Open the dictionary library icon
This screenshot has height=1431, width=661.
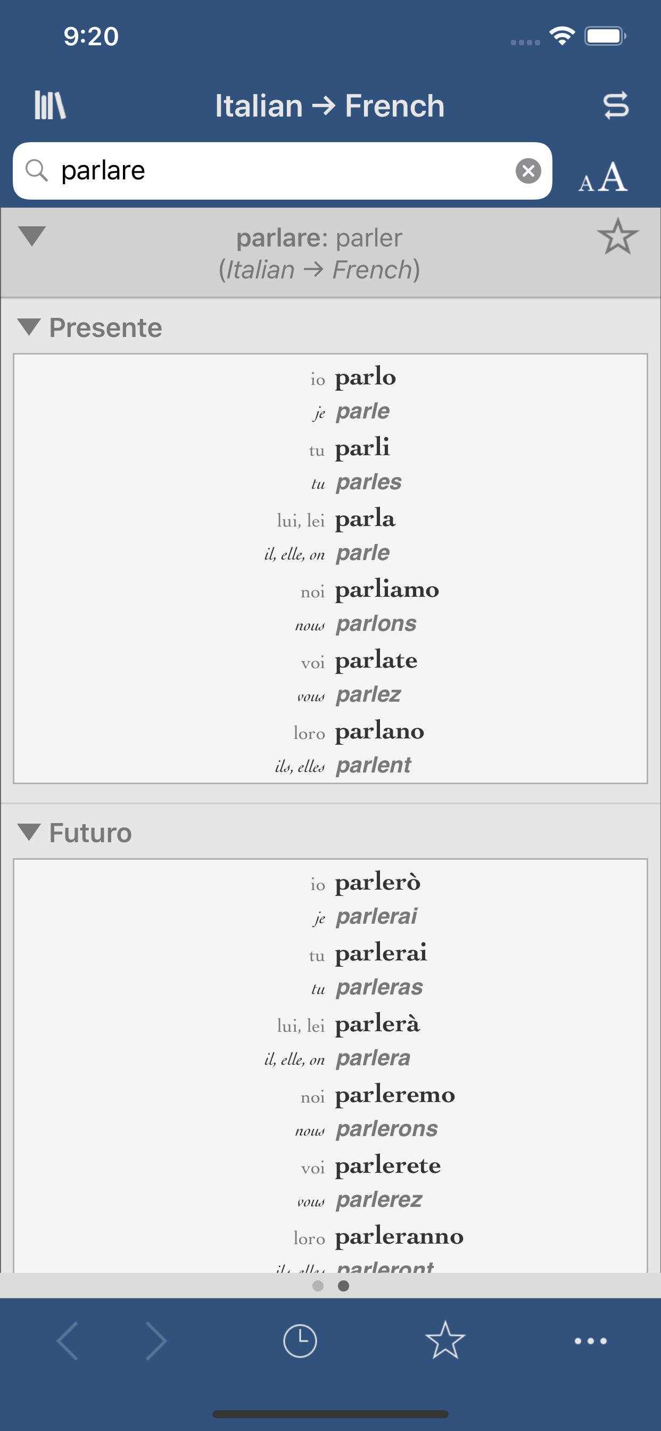50,105
